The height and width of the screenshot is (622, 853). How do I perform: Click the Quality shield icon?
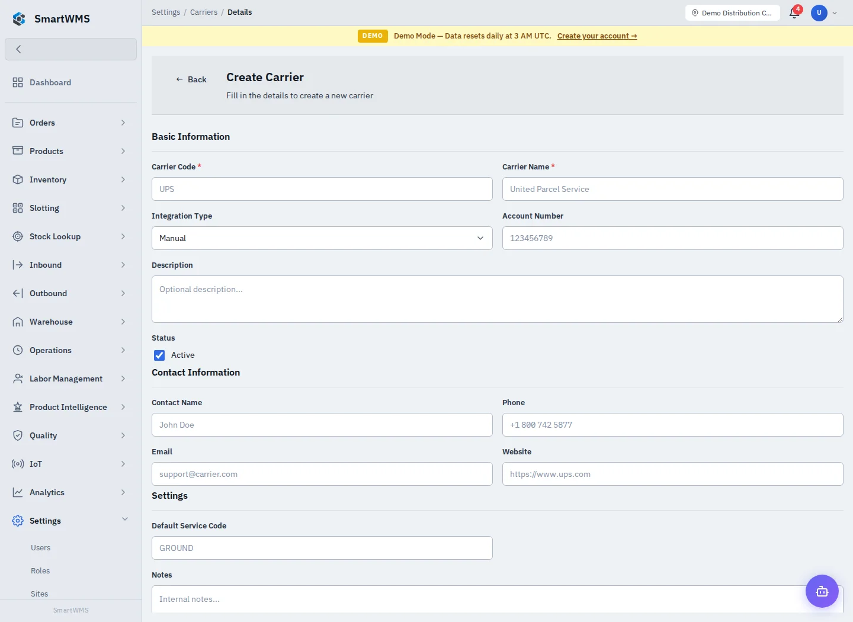(x=18, y=435)
